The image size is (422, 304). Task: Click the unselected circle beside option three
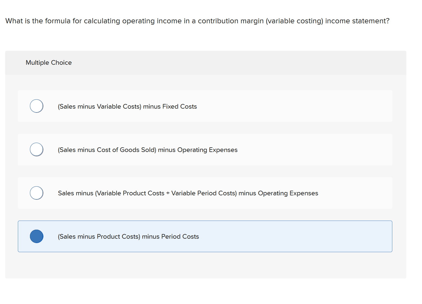click(36, 193)
